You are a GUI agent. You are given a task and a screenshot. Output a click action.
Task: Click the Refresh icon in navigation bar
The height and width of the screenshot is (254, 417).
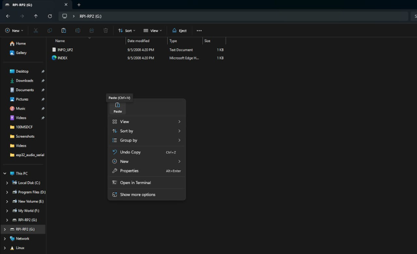pyautogui.click(x=50, y=16)
